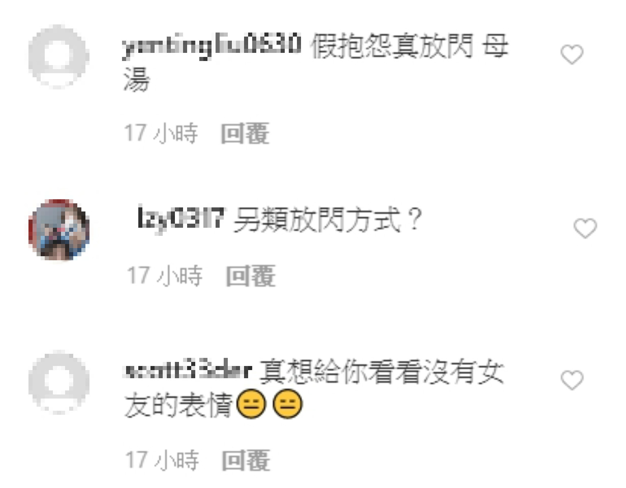
Task: Visit the yentingliu0630 username profile link
Action: tap(212, 46)
